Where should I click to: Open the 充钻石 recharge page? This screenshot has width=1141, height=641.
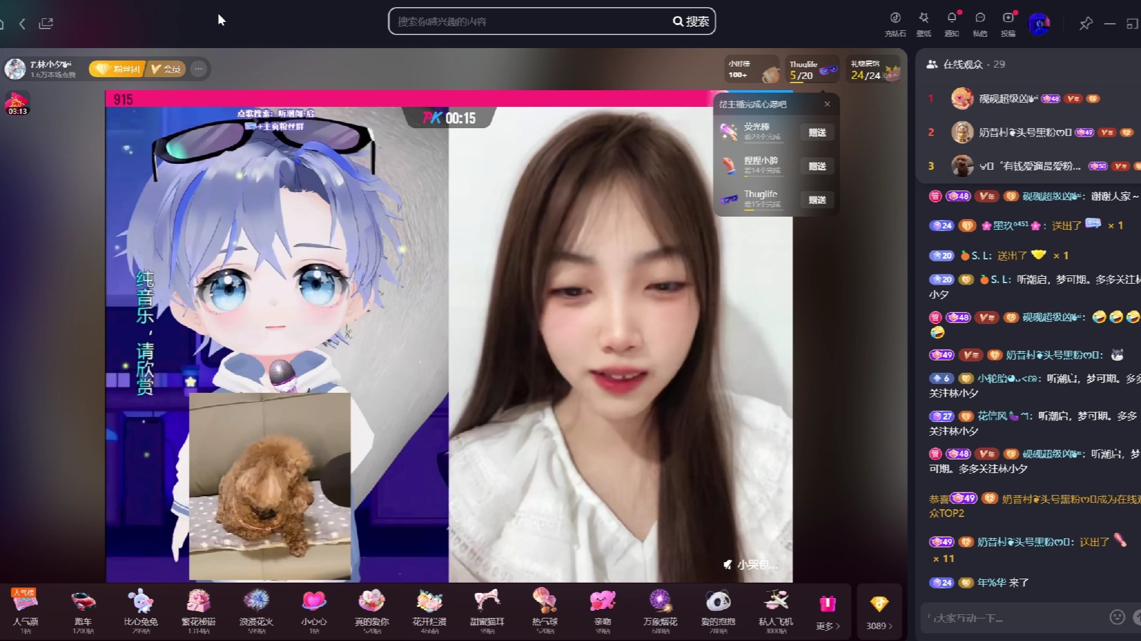tap(896, 24)
